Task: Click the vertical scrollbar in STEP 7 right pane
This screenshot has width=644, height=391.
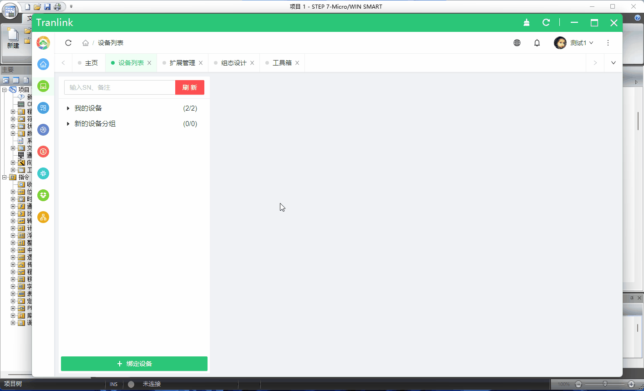Action: pos(638,121)
